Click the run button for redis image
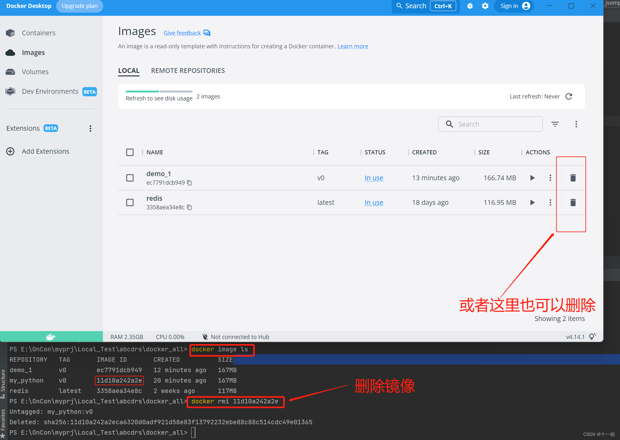 coord(532,202)
